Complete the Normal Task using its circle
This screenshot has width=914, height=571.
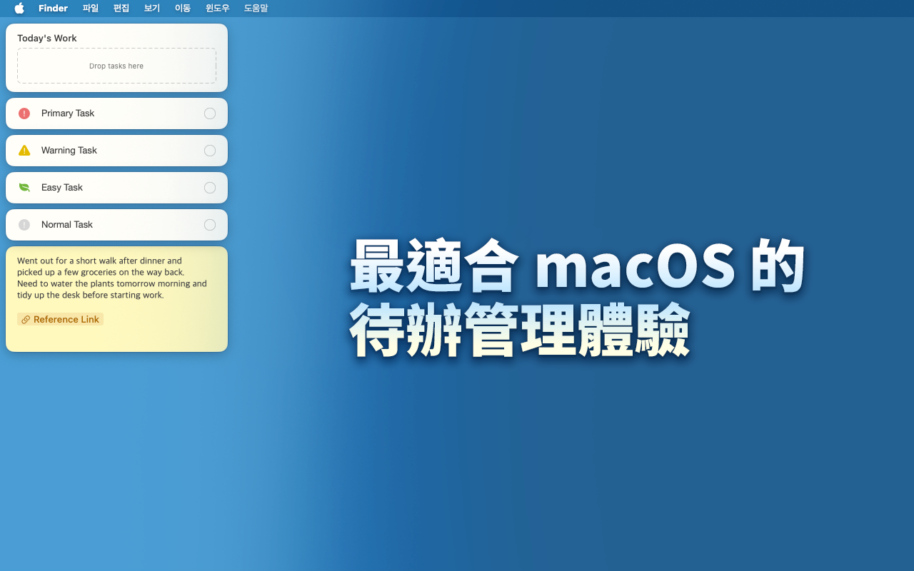coord(210,225)
